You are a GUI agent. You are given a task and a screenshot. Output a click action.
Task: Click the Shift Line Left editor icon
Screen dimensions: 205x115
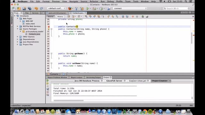tap(123, 16)
